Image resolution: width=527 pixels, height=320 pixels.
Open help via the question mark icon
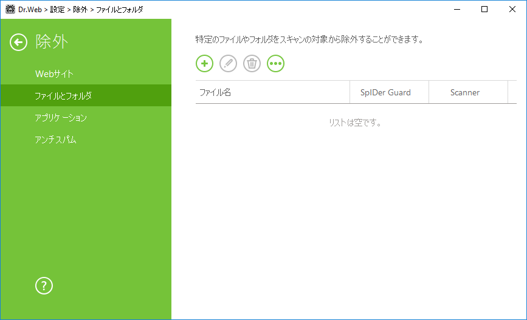(x=44, y=286)
